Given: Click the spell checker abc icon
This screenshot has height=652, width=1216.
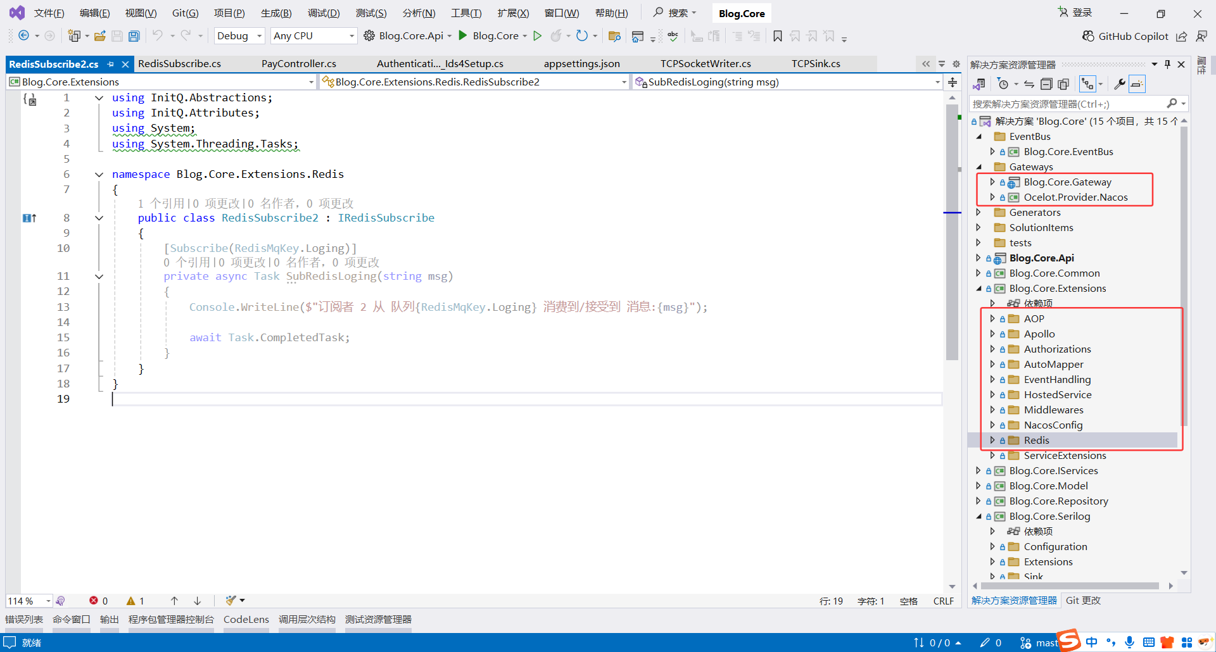Looking at the screenshot, I should point(673,36).
